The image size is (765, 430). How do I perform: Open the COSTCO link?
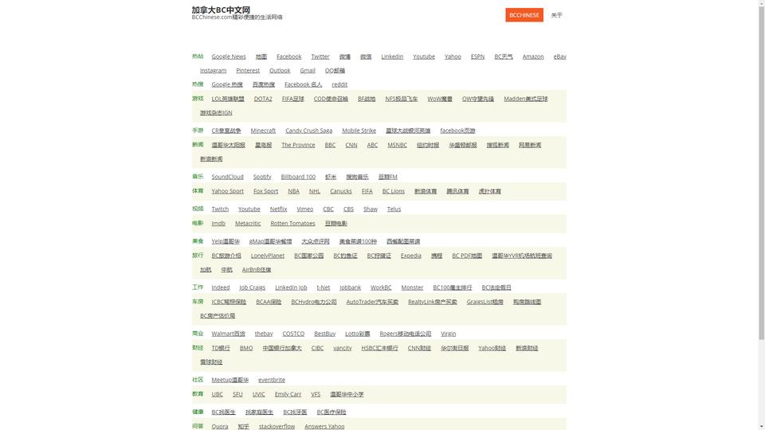tap(293, 334)
